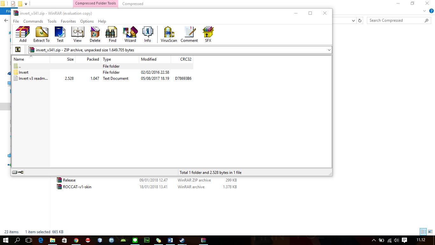Click the Add toolbar icon in WinRAR

(23, 34)
